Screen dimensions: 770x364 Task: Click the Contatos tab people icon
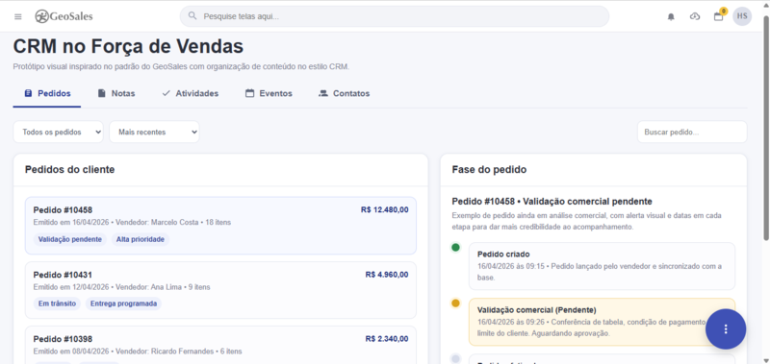323,93
